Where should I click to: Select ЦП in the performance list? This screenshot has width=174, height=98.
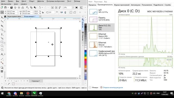101,11
